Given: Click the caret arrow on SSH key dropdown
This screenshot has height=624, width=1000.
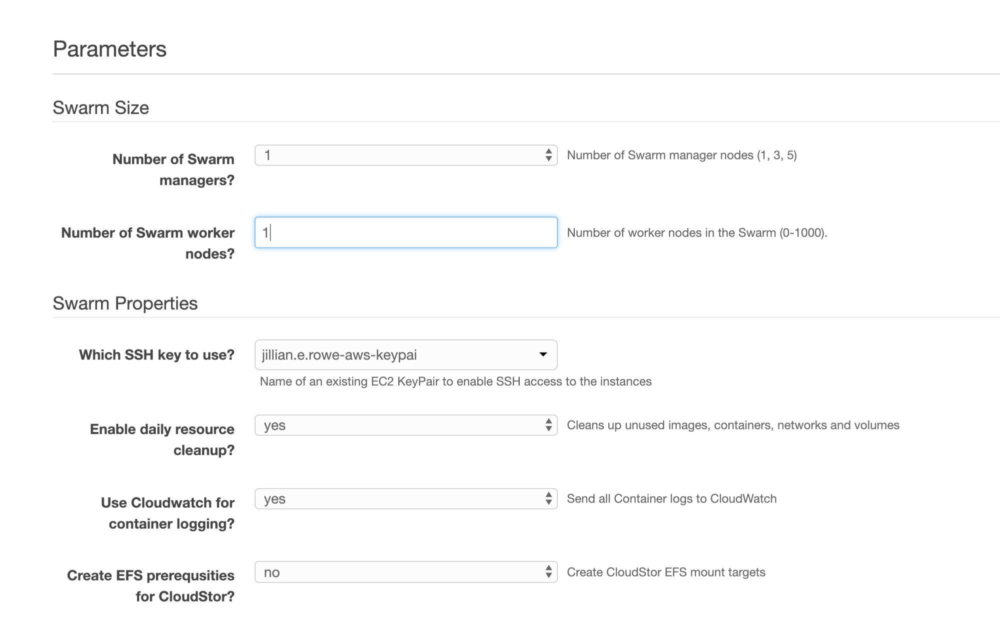Looking at the screenshot, I should 543,354.
